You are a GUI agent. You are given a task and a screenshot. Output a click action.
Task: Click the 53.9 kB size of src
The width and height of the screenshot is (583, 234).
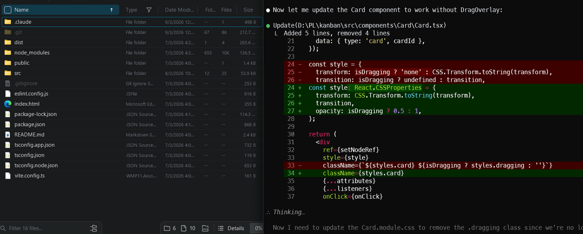(x=248, y=73)
